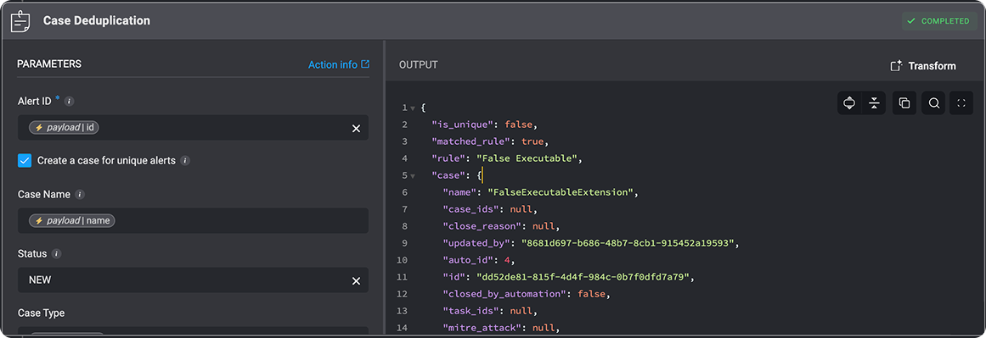Click the Case Name payload input field
The image size is (986, 338).
(193, 221)
